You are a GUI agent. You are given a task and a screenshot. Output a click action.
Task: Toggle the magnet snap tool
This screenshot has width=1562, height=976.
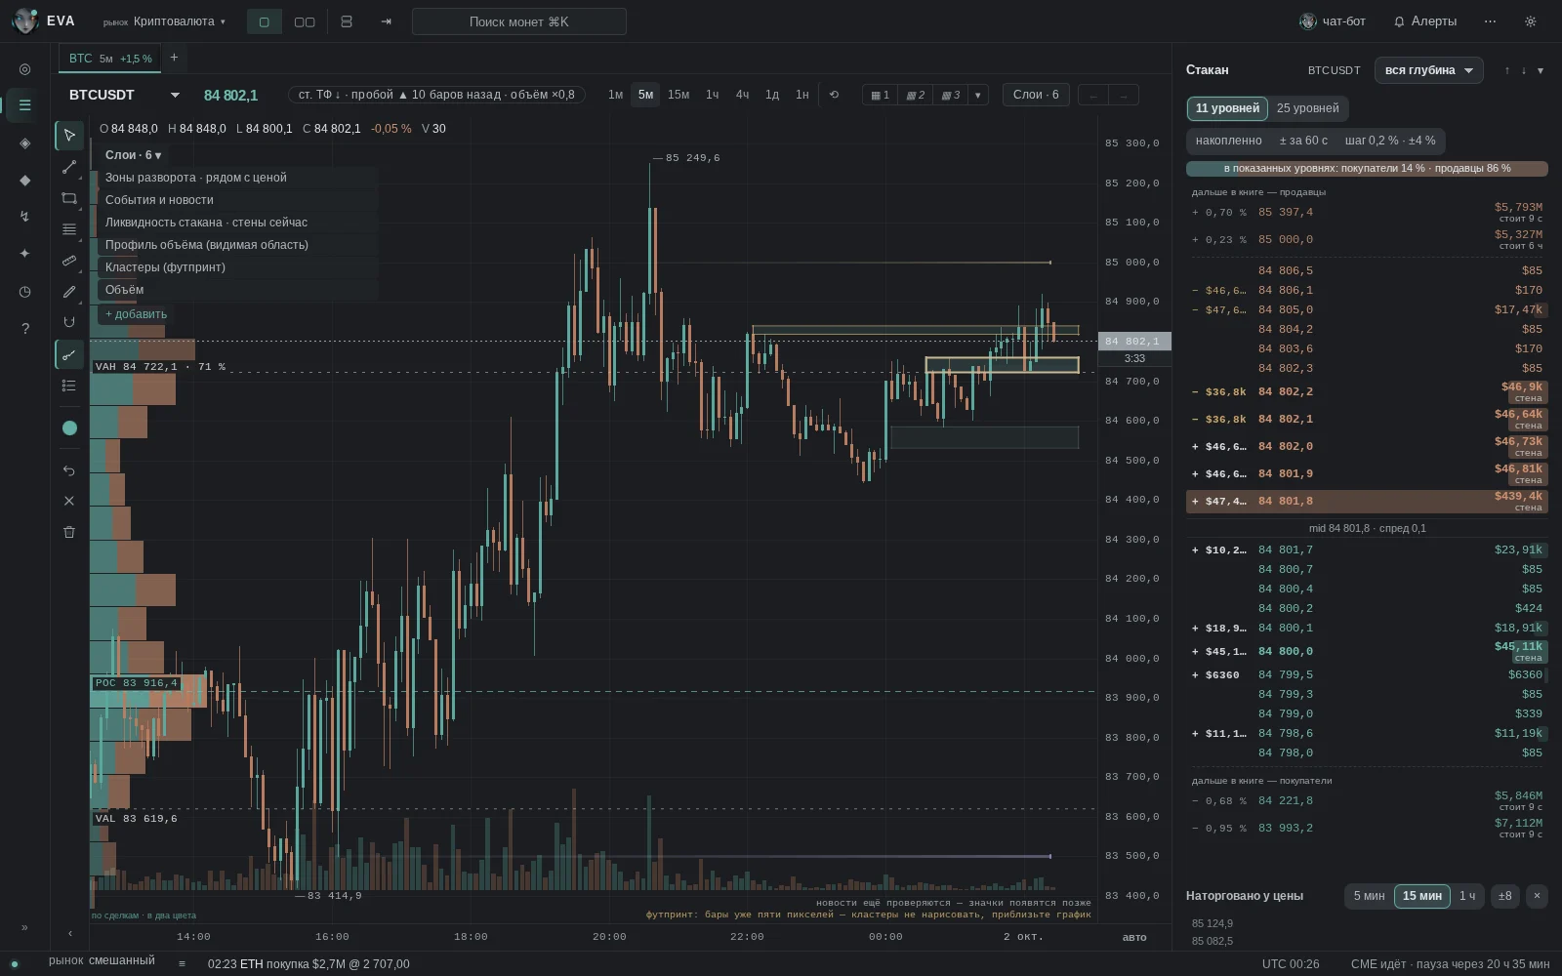pyautogui.click(x=69, y=322)
